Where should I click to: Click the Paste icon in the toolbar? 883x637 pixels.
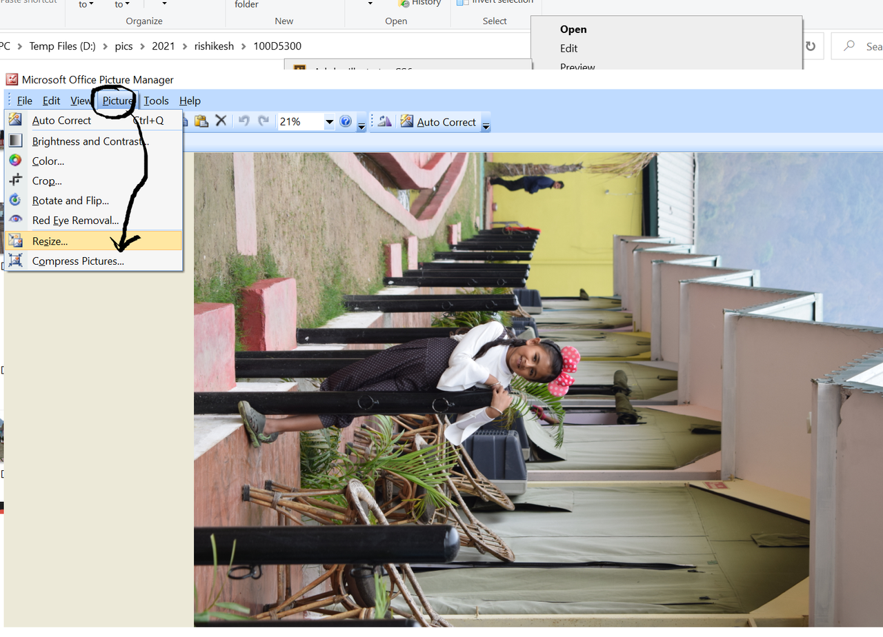[x=201, y=121]
